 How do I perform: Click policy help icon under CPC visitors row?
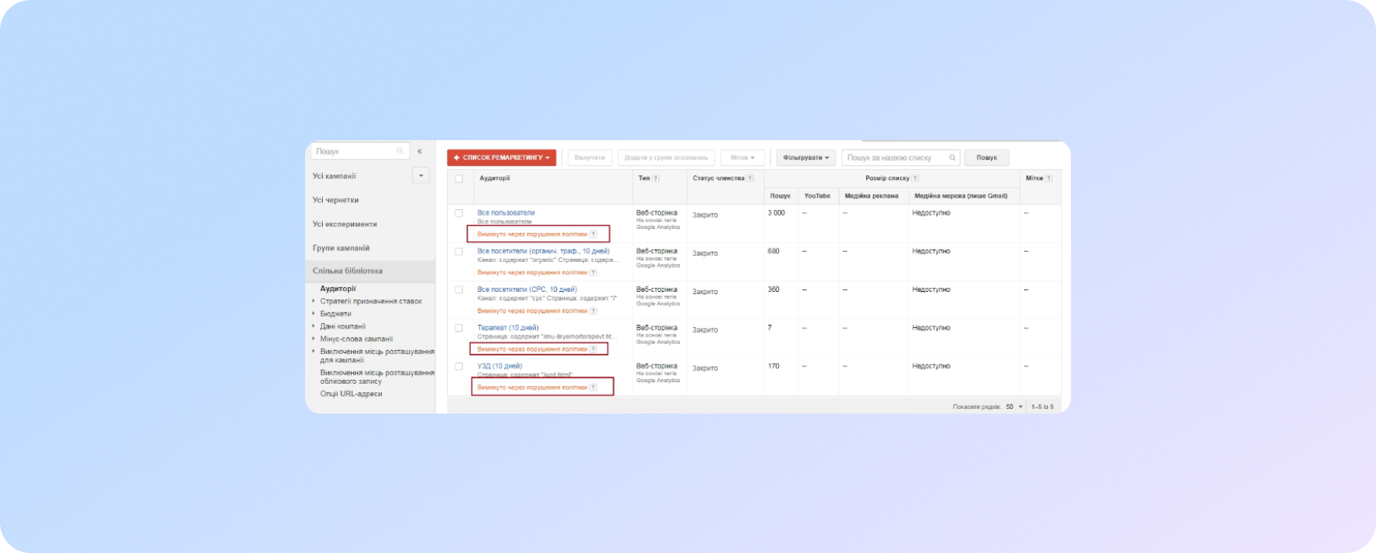[x=593, y=311]
